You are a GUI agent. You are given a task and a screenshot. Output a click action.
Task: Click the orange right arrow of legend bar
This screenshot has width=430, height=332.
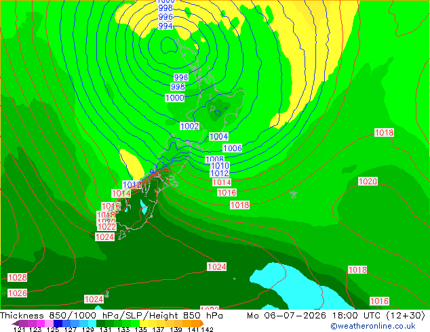[x=202, y=323]
